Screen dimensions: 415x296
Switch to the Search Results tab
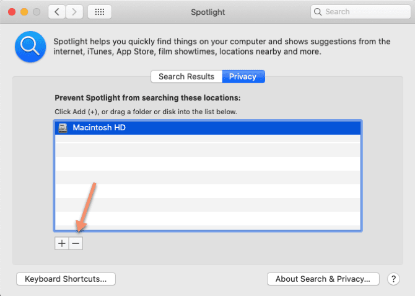[186, 76]
